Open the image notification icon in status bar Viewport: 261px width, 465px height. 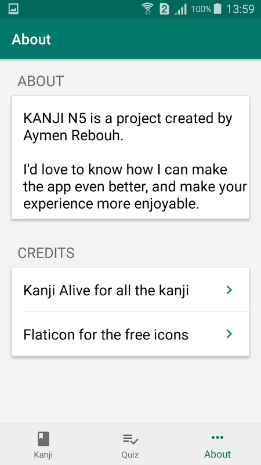click(13, 9)
